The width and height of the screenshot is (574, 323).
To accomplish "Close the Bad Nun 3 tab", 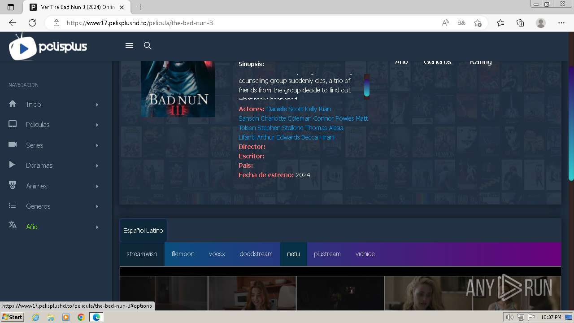I will [122, 7].
